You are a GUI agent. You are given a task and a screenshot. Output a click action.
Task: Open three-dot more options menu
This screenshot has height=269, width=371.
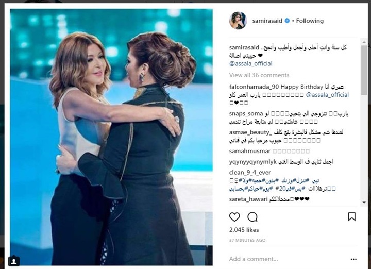[353, 259]
